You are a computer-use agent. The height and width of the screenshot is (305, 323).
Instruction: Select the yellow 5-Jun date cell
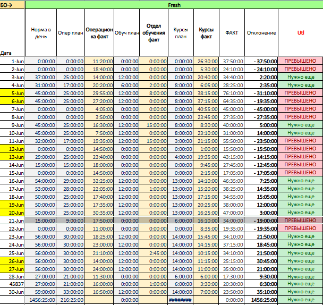pos(12,93)
